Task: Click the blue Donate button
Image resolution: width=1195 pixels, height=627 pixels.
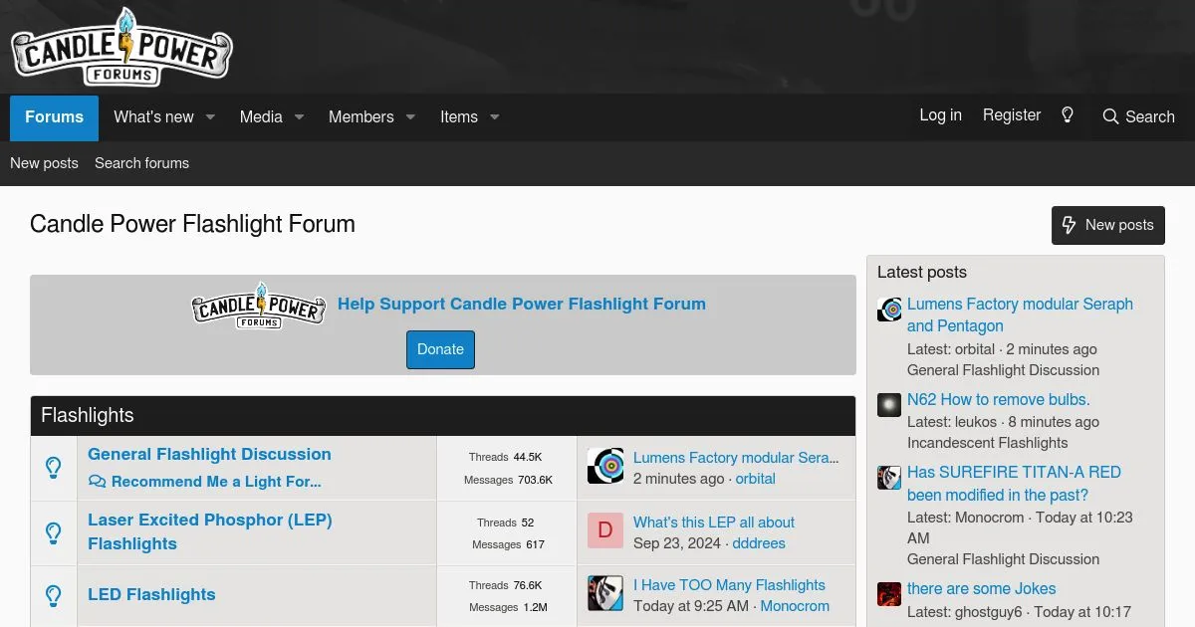Action: 440,349
